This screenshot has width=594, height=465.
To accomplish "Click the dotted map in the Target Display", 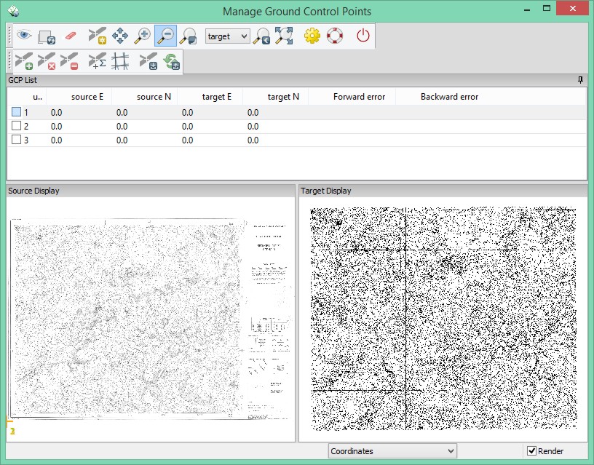I will (443, 319).
